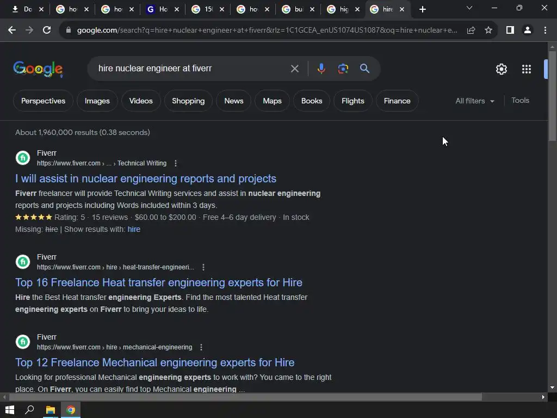Image resolution: width=557 pixels, height=418 pixels.
Task: Start a voice search with microphone
Action: 321,69
